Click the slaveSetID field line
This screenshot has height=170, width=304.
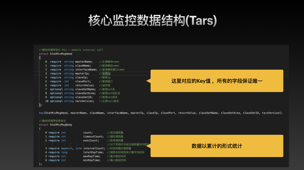click(81, 97)
